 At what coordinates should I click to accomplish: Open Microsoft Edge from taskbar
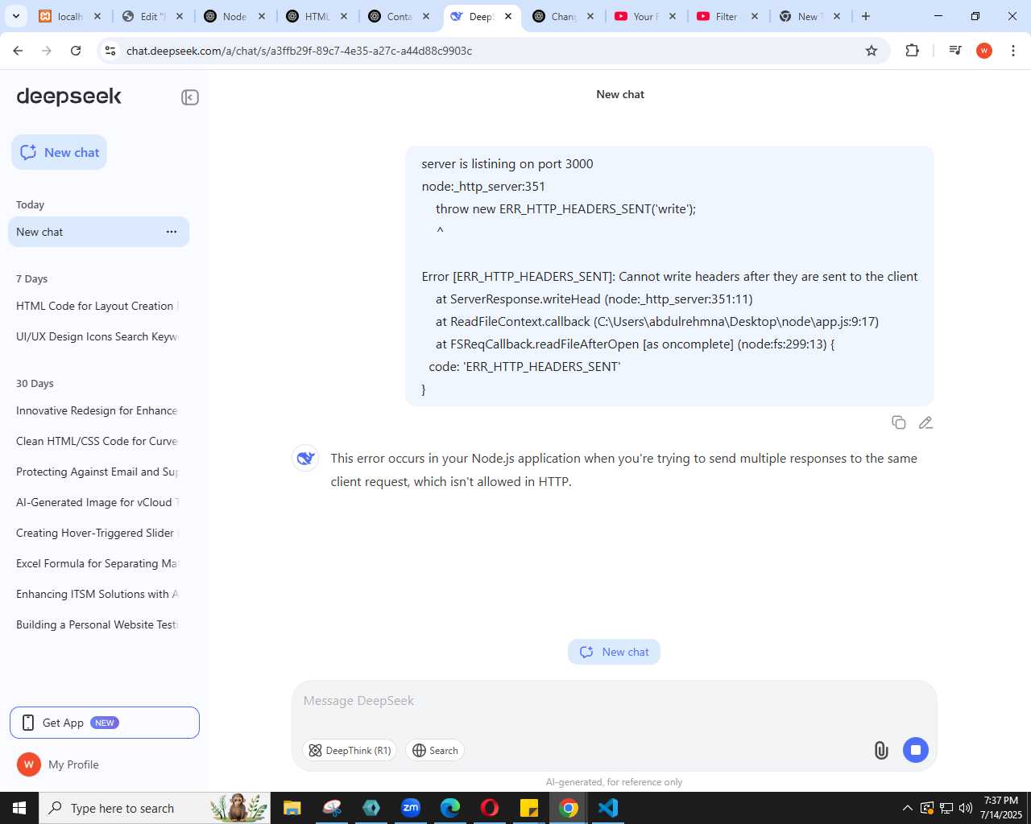click(x=450, y=808)
